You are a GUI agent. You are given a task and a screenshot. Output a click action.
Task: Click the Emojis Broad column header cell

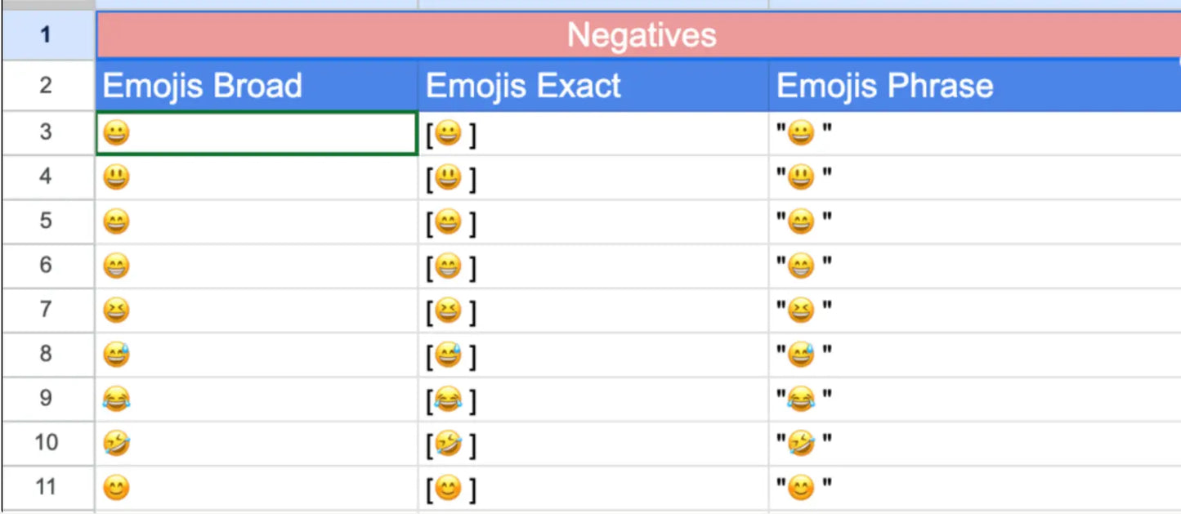tap(256, 86)
